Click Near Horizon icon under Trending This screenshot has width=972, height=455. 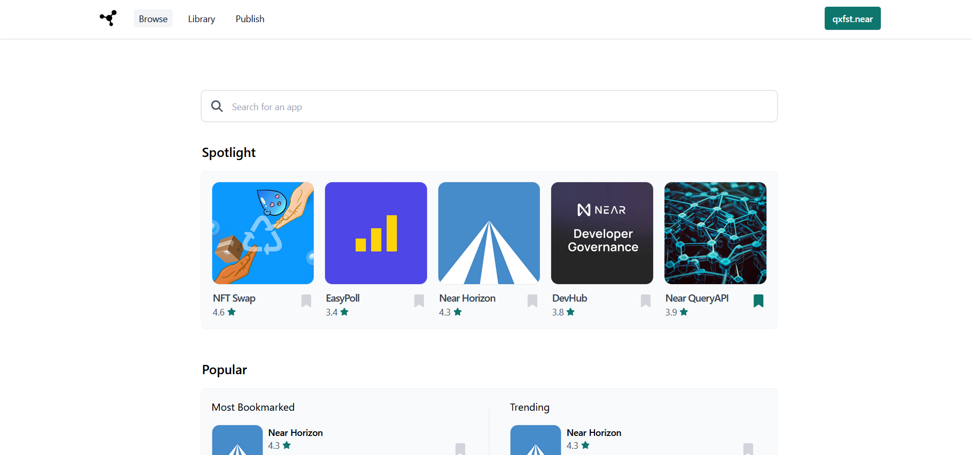pos(536,440)
